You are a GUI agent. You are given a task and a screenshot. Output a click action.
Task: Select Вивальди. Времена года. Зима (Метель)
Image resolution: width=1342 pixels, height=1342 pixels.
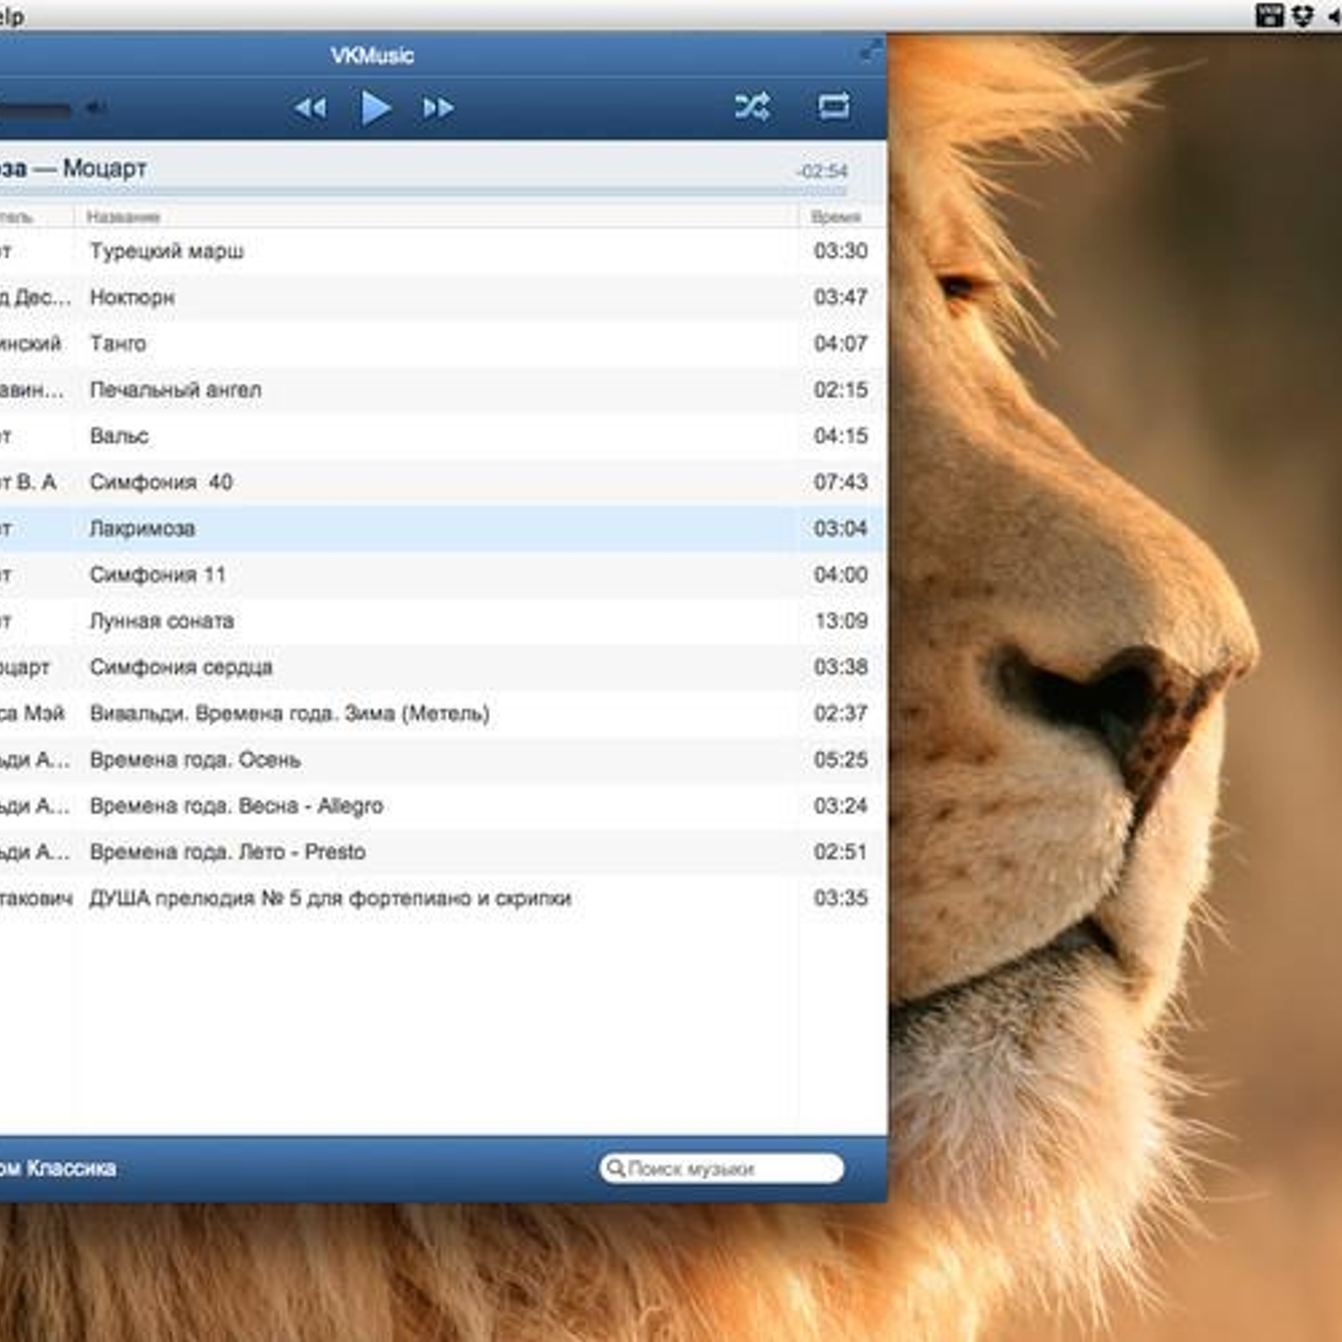[x=442, y=713]
